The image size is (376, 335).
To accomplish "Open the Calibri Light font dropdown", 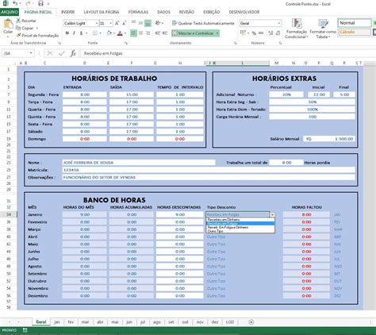I will [x=97, y=23].
